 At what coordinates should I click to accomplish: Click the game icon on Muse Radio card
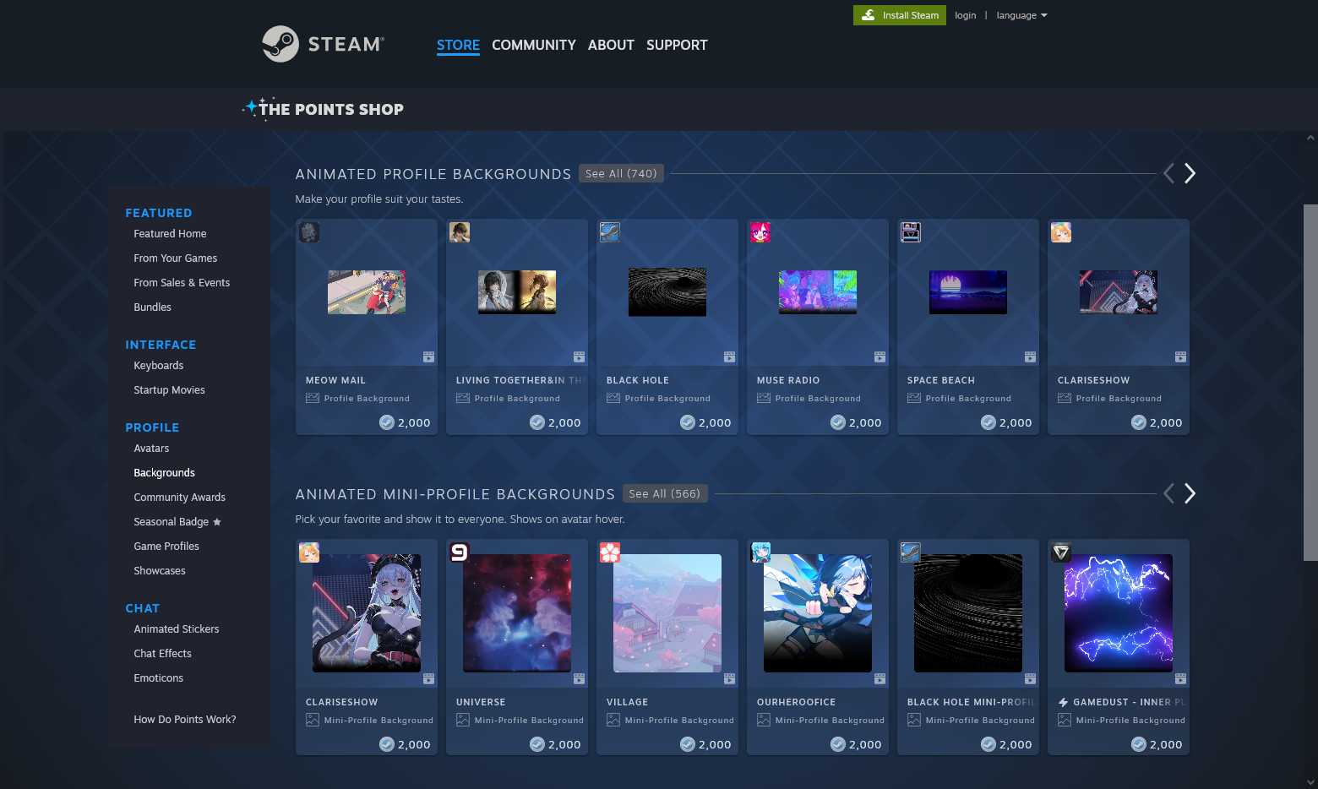760,232
